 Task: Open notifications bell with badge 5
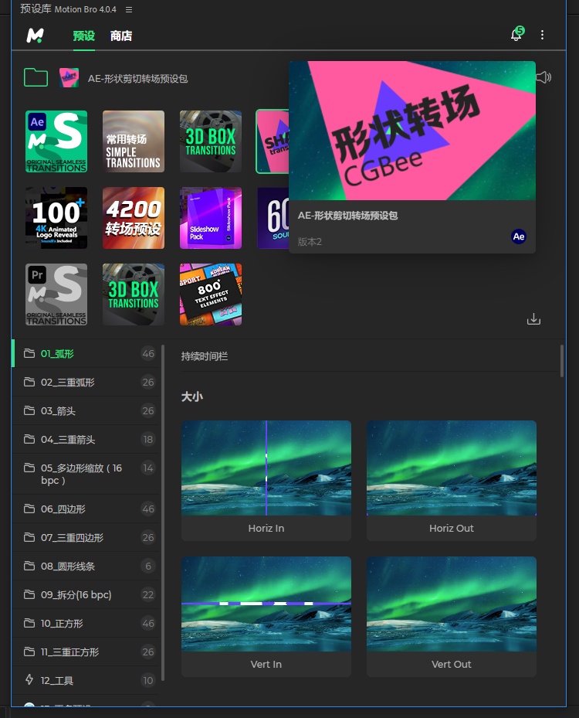[516, 34]
